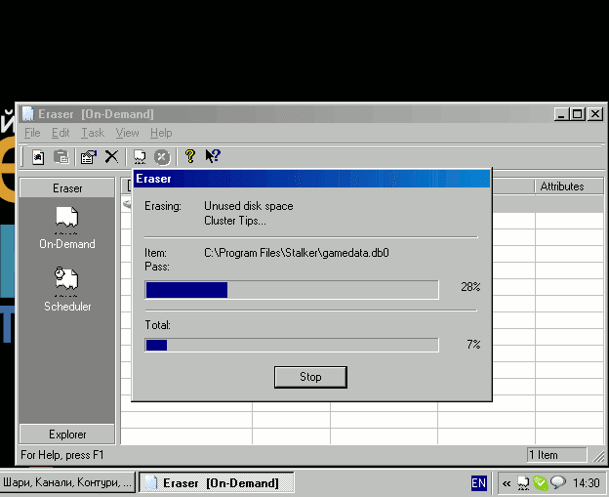Image resolution: width=609 pixels, height=497 pixels.
Task: Click the speech bubble tray icon
Action: [x=558, y=482]
